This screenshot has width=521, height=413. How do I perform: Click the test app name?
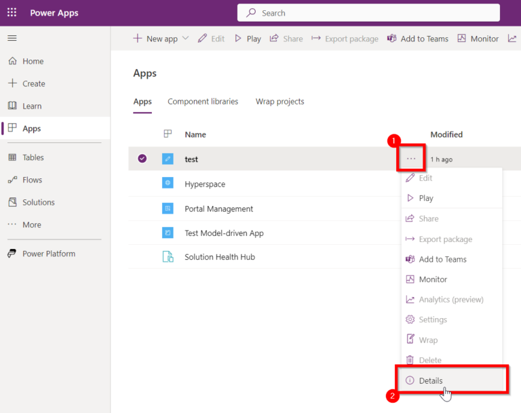click(x=191, y=159)
